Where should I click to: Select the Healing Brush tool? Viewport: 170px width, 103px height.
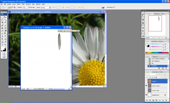[2, 25]
